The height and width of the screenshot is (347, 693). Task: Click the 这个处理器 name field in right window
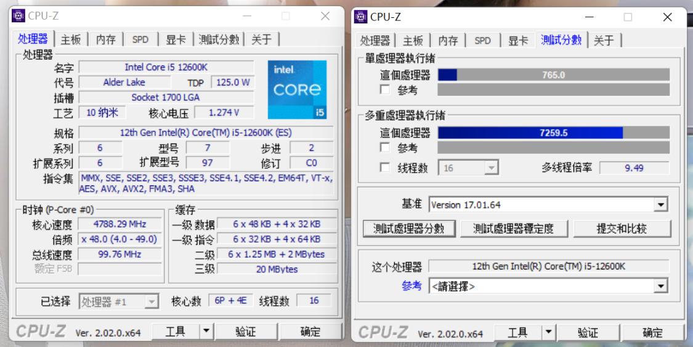tap(548, 266)
